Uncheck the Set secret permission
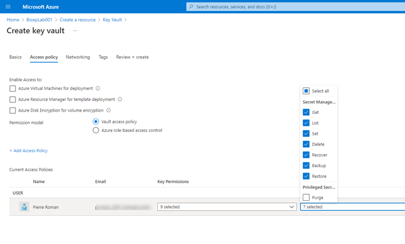 click(306, 134)
